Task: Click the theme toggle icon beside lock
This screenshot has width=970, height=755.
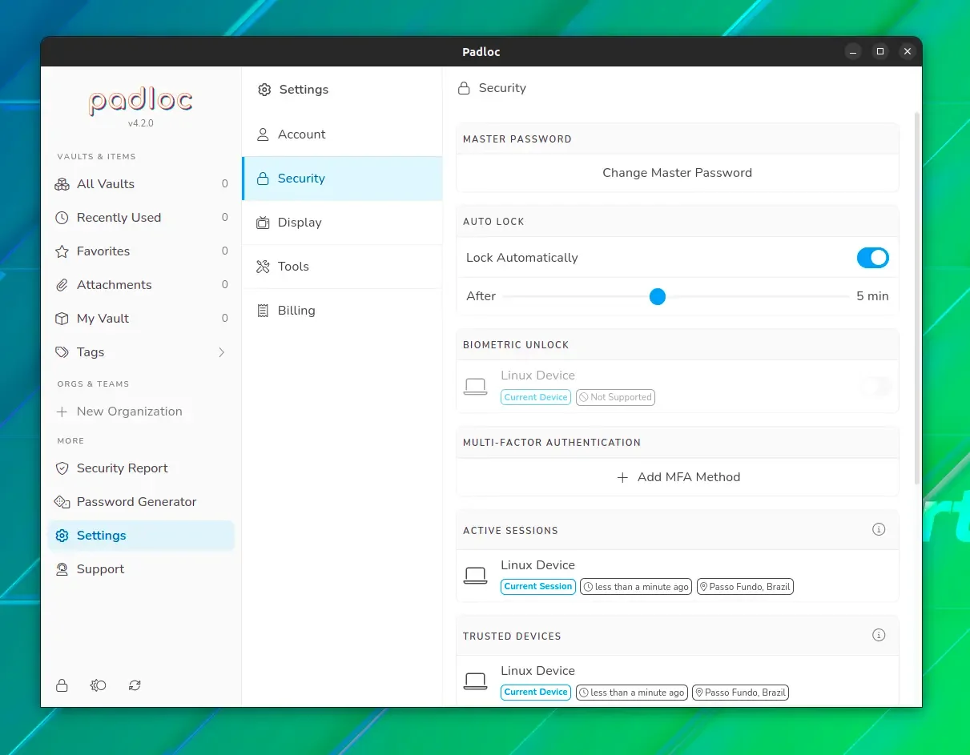Action: pos(99,685)
